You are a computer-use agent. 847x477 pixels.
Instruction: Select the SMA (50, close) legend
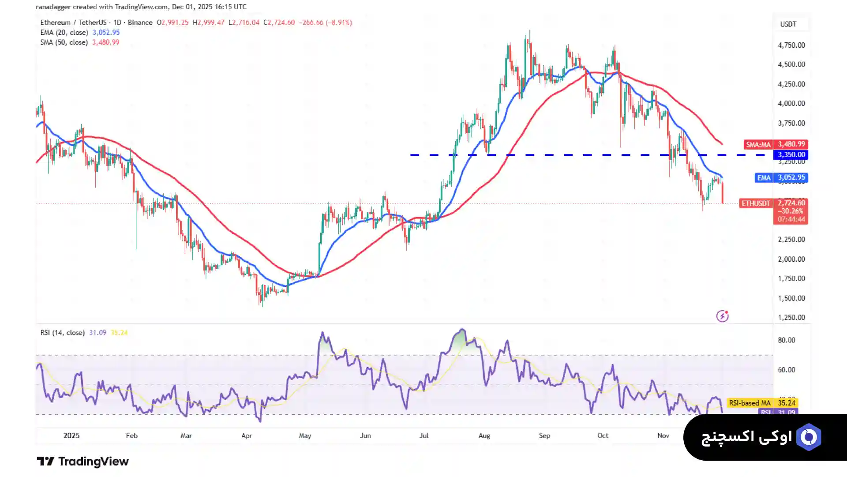coord(64,42)
